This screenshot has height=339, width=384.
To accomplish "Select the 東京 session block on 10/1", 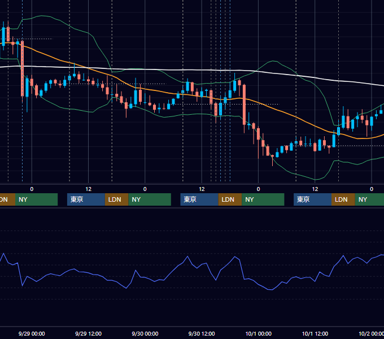I will tap(312, 199).
